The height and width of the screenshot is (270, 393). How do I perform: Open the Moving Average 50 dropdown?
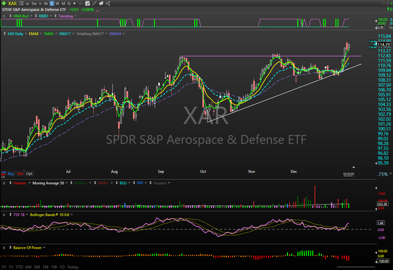67,183
